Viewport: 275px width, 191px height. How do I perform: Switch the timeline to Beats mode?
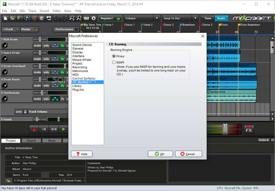click(x=221, y=18)
